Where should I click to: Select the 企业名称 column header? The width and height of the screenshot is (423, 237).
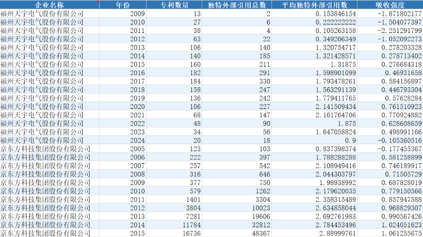point(50,5)
